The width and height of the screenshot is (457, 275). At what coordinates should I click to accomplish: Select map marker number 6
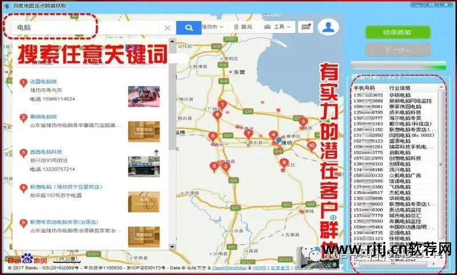coord(213,137)
